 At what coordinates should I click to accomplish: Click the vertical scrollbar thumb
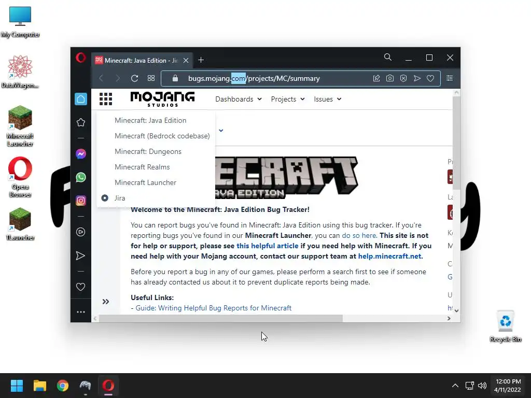pyautogui.click(x=456, y=143)
